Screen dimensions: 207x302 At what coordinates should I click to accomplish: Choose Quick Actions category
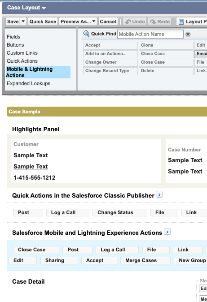click(x=22, y=61)
